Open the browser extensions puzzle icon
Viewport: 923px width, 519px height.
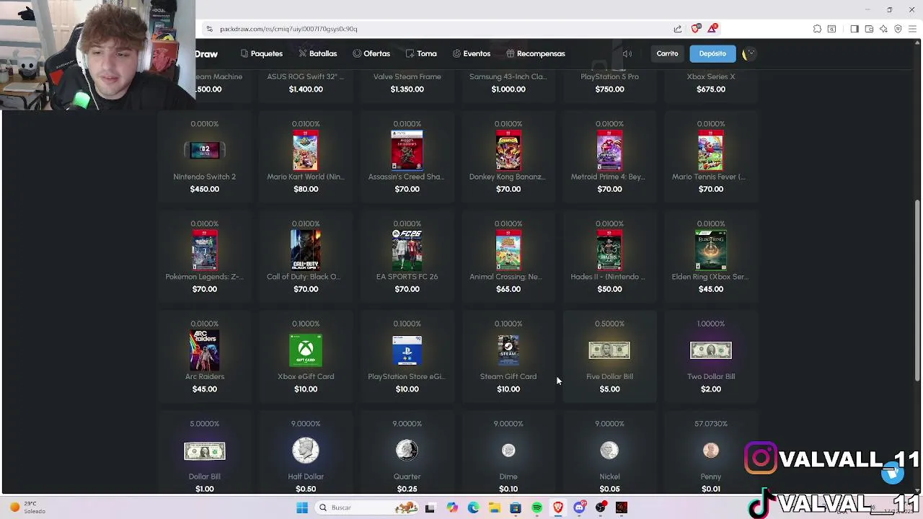[x=817, y=29]
